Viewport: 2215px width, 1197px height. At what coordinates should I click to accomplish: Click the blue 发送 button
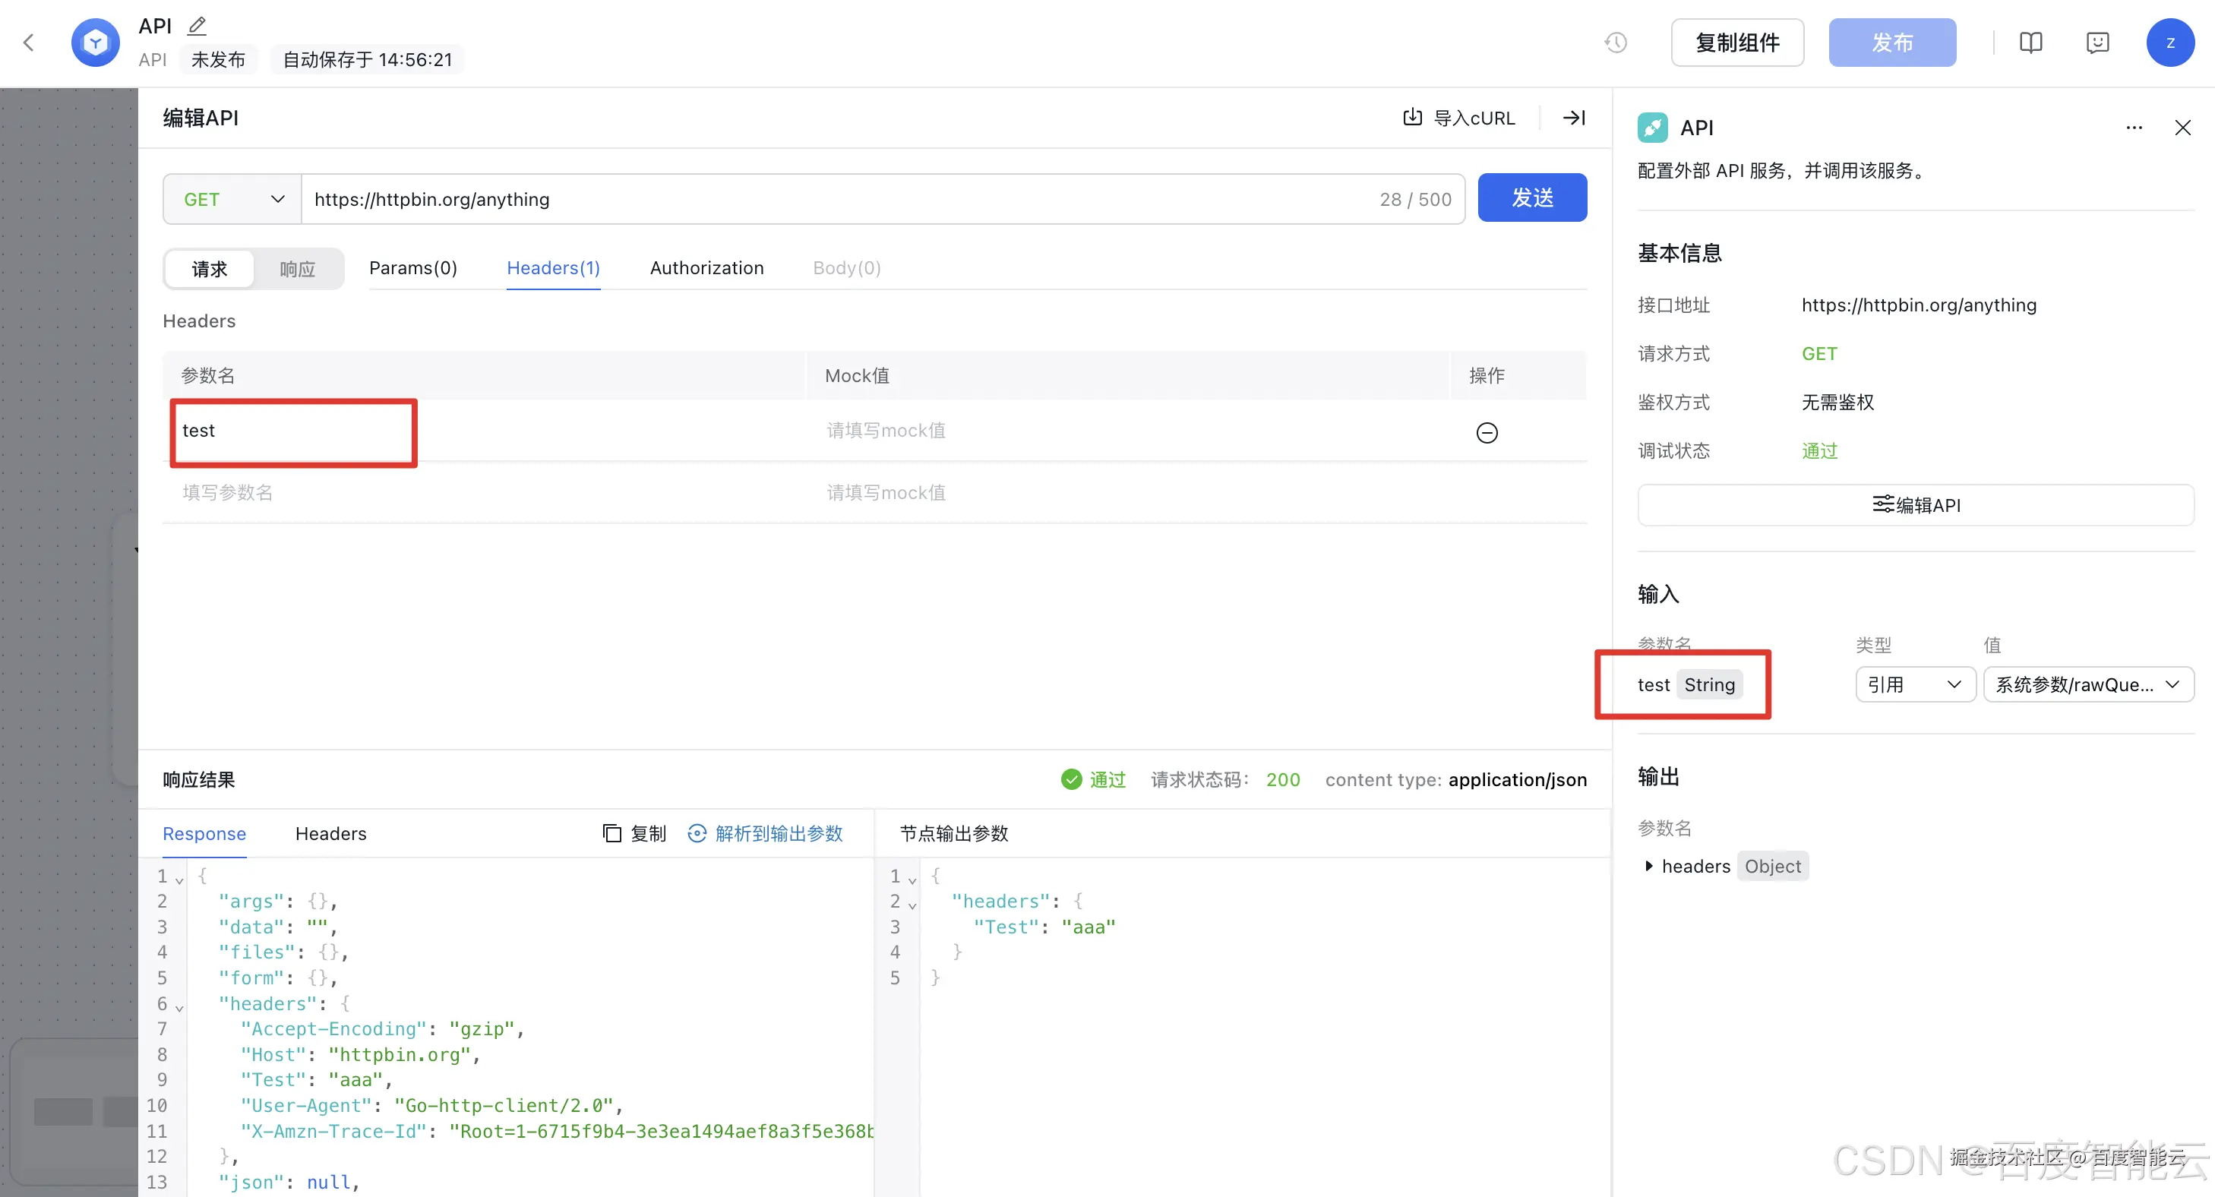point(1531,197)
